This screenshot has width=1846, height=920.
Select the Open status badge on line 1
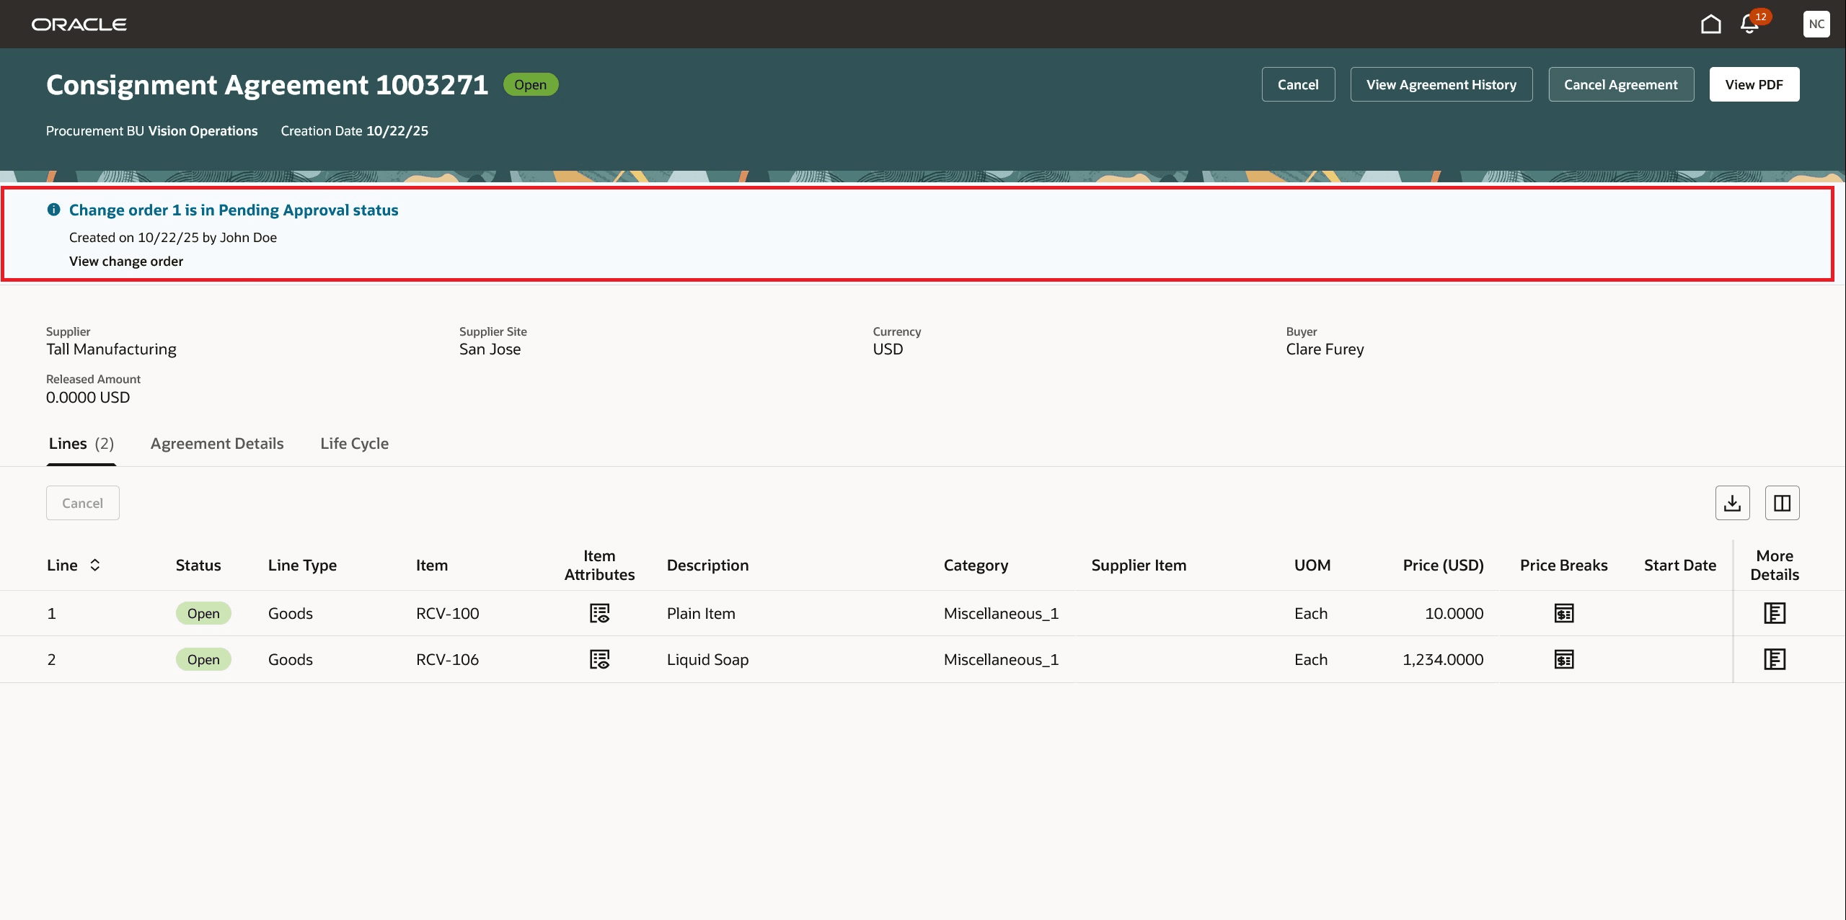pos(203,613)
